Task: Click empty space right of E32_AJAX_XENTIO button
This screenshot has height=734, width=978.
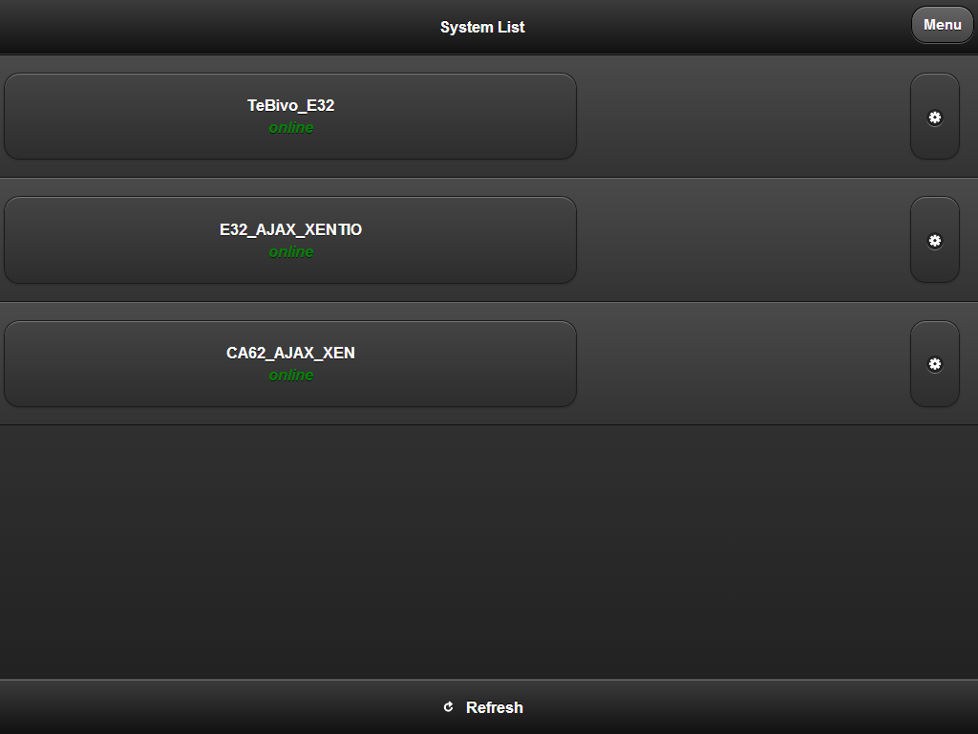Action: (x=743, y=240)
